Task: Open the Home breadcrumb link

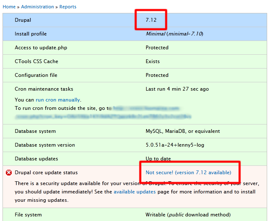Action: (9, 7)
